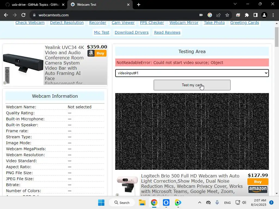This screenshot has height=209, width=279.
Task: Click the "Webcam Resolution:" row label
Action: pos(25,155)
